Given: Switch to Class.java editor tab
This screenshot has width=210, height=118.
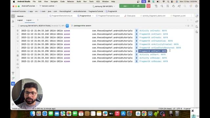Looking at the screenshot, I should coord(130,16).
